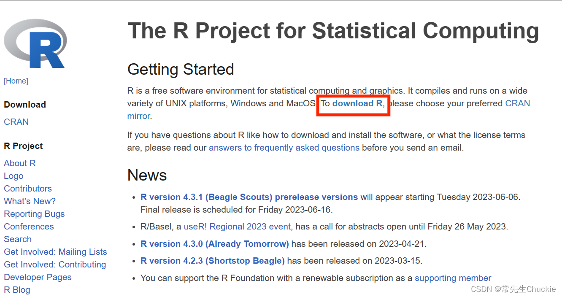
Task: Open the About R page
Action: (x=20, y=163)
